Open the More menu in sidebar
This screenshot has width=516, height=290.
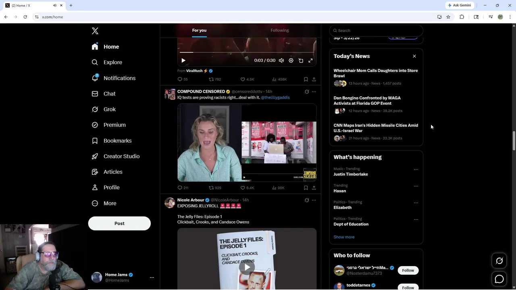coord(104,203)
